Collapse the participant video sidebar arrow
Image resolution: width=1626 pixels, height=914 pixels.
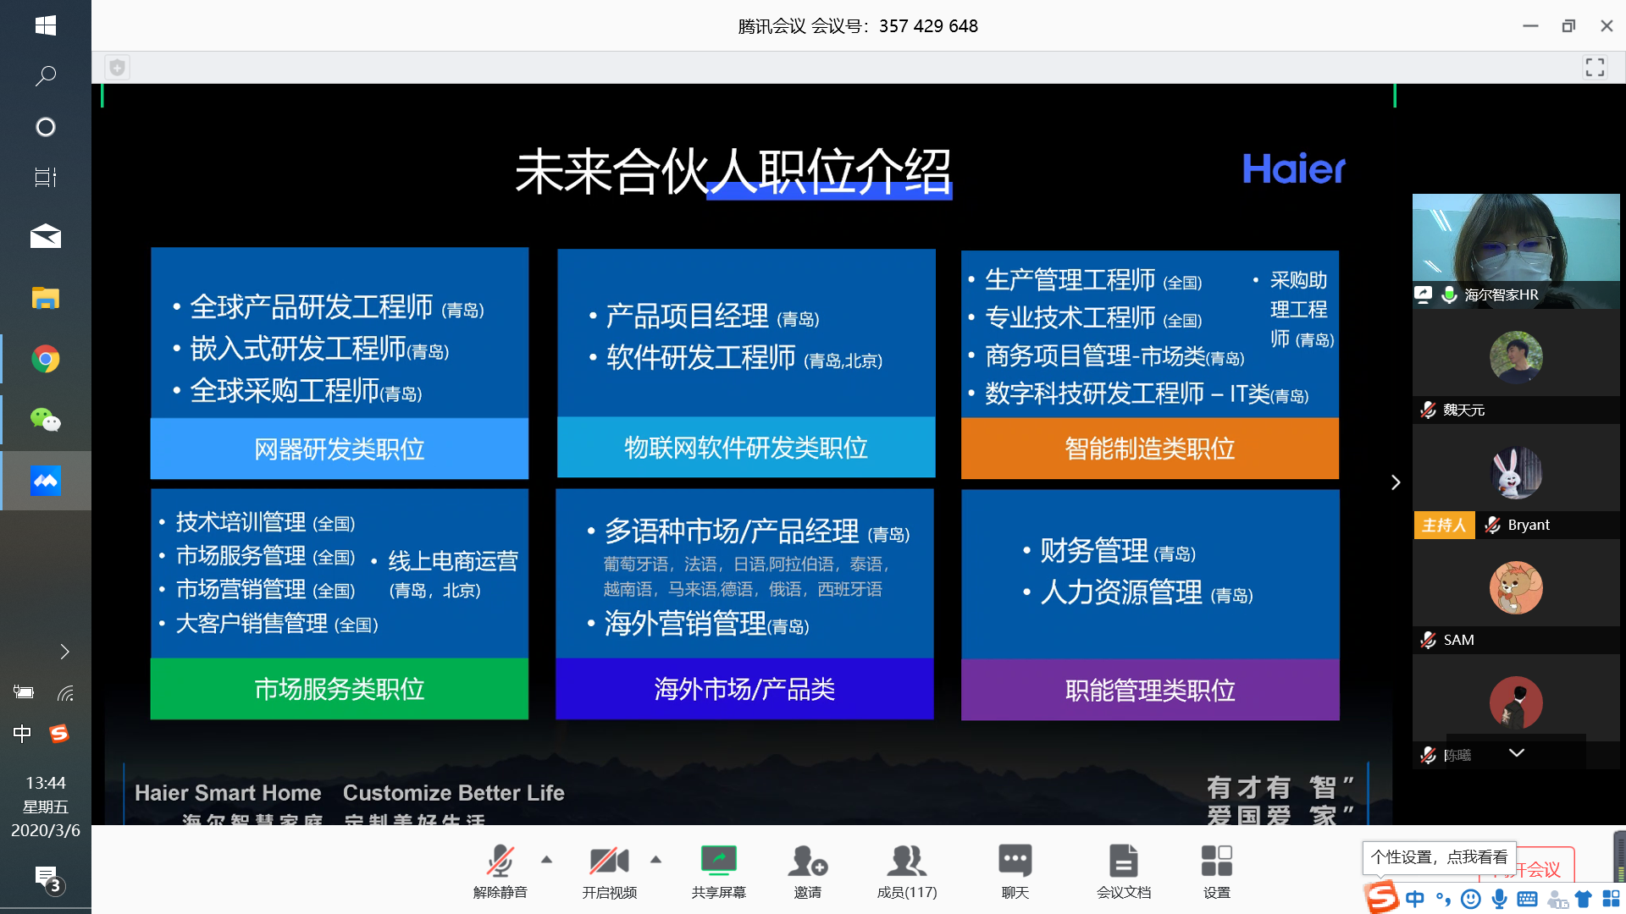tap(1396, 482)
